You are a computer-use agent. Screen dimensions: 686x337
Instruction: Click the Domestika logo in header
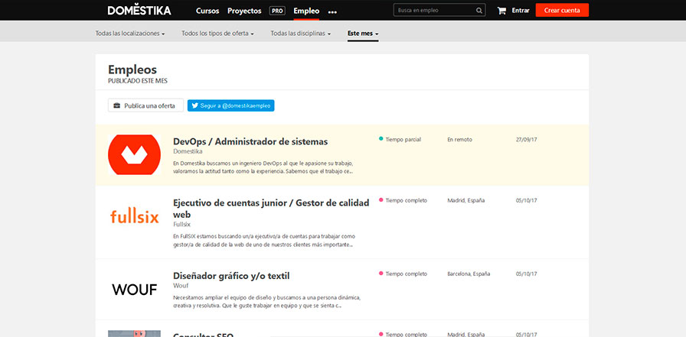[x=139, y=10]
